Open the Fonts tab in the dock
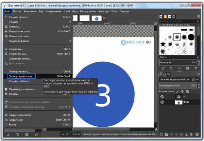This screenshot has height=141, width=204. click(170, 16)
